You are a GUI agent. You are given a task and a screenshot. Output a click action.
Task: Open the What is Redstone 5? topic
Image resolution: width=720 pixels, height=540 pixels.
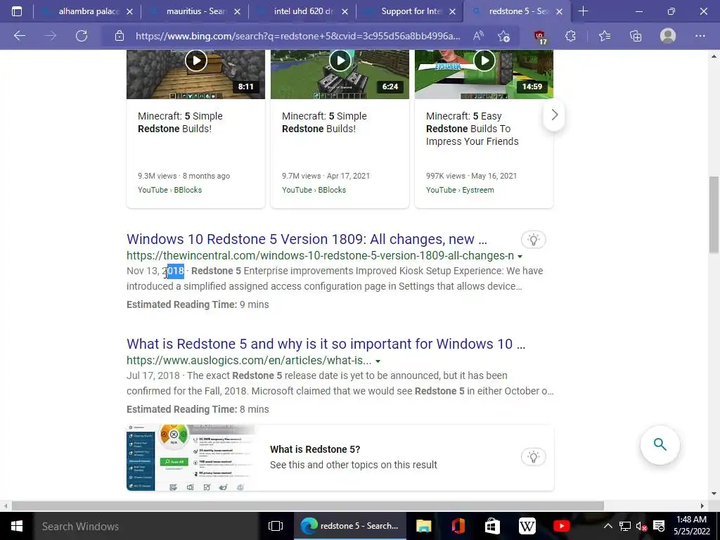click(x=315, y=449)
